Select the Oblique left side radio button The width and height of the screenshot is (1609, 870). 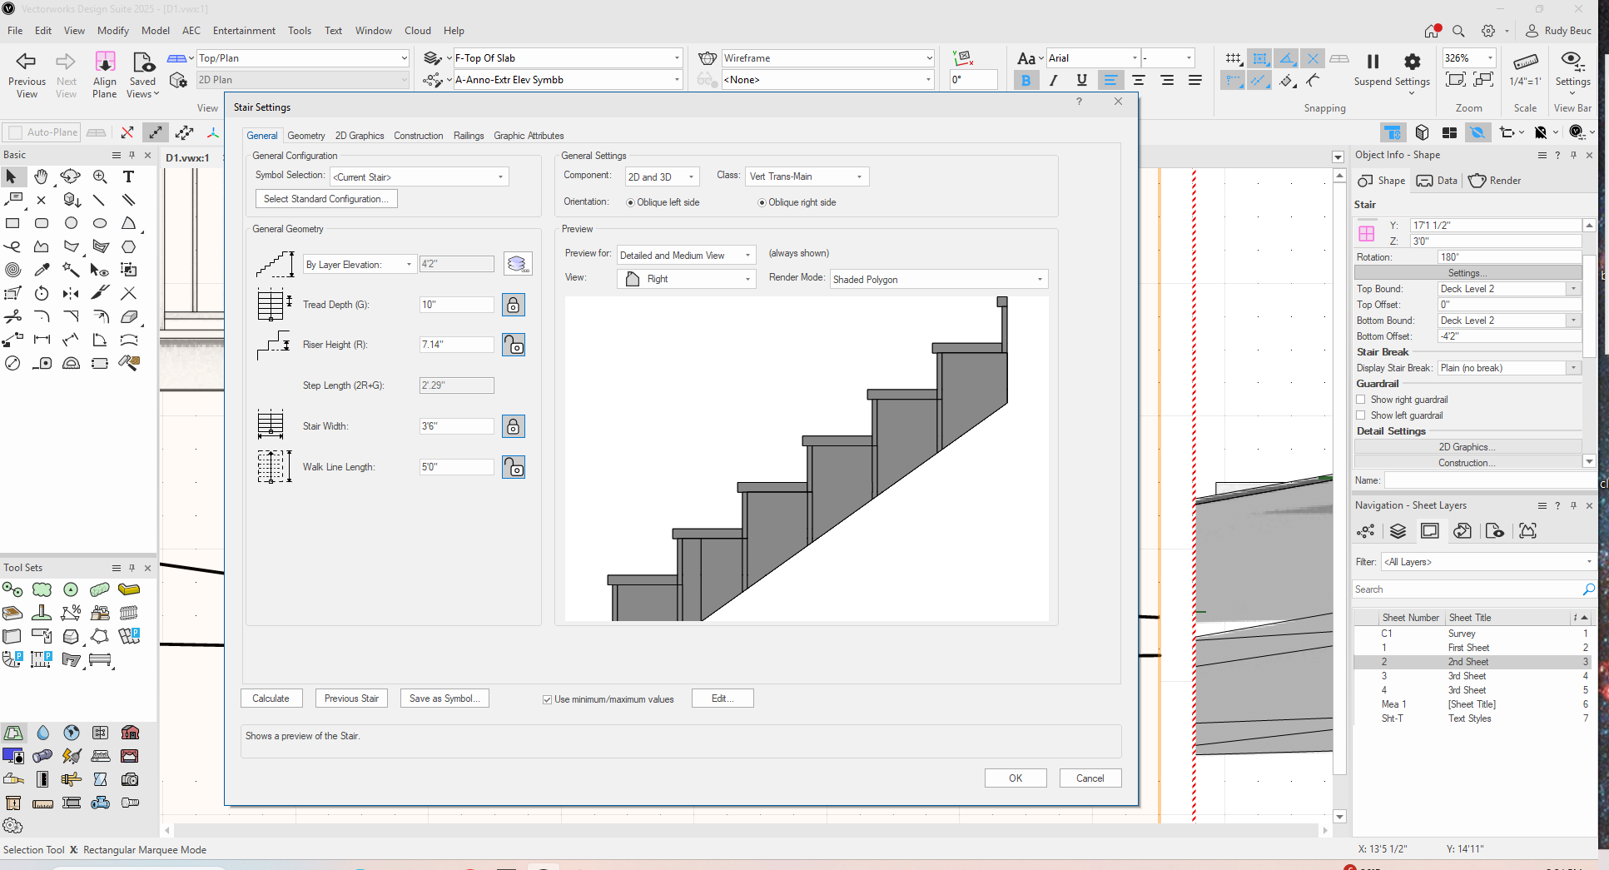pos(630,202)
